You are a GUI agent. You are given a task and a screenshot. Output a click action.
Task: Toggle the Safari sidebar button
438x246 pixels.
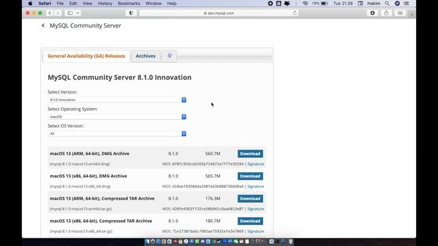coord(70,13)
